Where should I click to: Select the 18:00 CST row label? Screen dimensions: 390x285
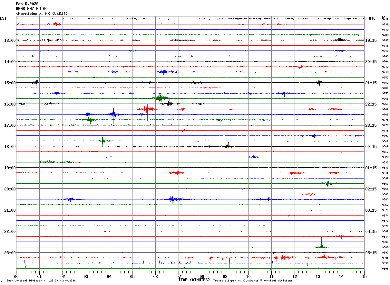click(x=10, y=147)
